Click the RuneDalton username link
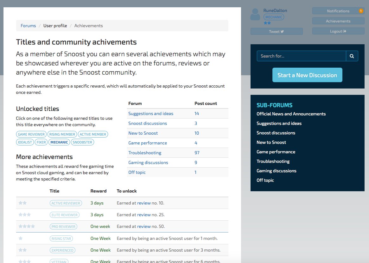 [x=275, y=10]
